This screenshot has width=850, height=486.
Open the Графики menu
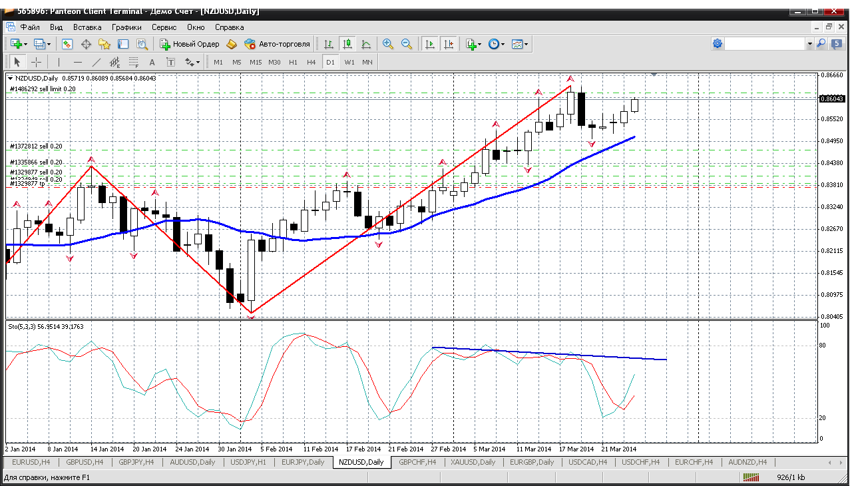(x=127, y=27)
